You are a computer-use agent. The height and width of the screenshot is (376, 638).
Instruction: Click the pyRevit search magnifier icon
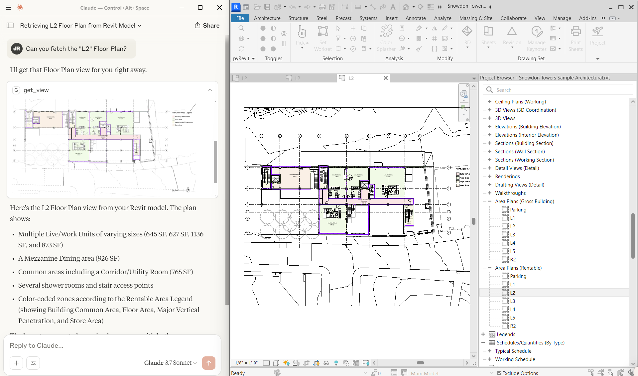pyautogui.click(x=241, y=28)
